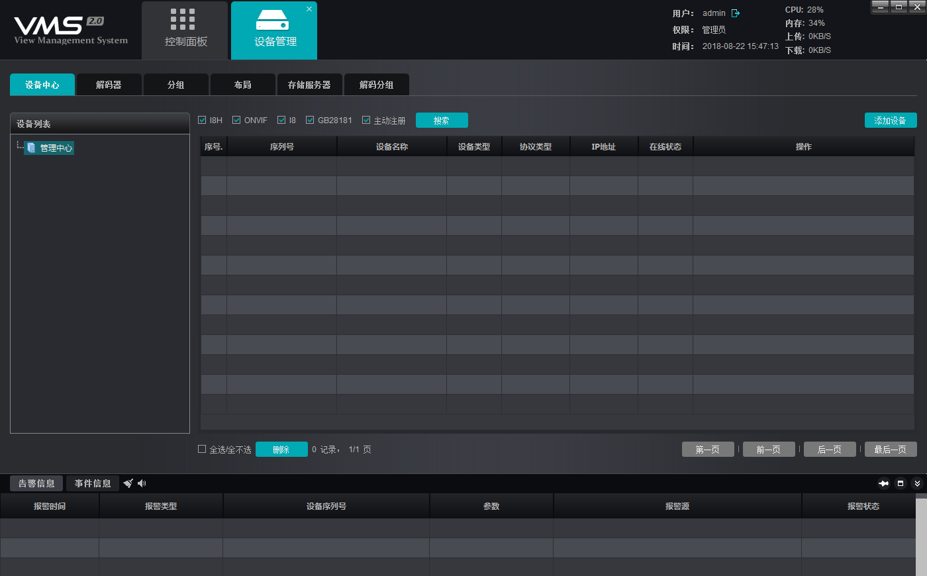The image size is (927, 576).
Task: Maximize the VMS window
Action: [x=899, y=7]
